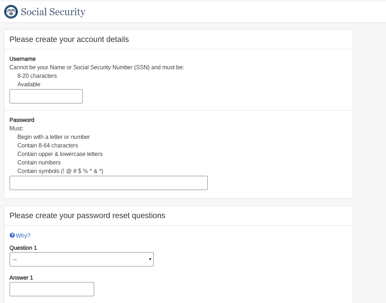386x303 pixels.
Task: Click the blue question mark help icon
Action: (12, 235)
